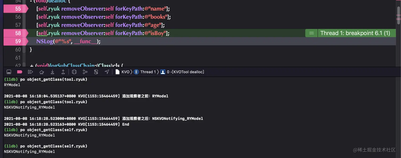Click the @"name" string on line 55
Screen dimensions: 401x158
(x=155, y=9)
